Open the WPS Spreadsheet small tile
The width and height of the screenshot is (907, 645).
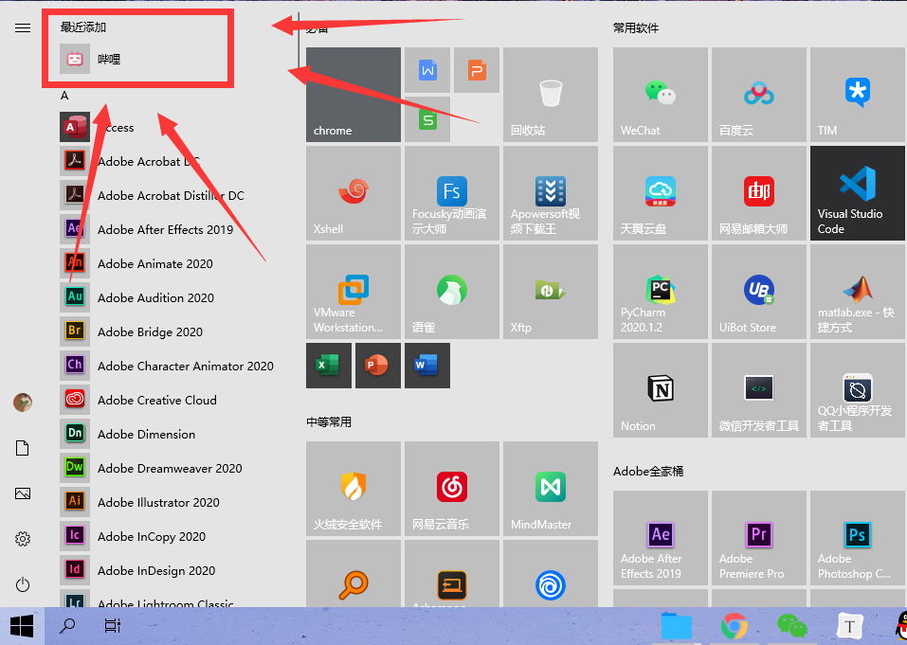coord(427,119)
